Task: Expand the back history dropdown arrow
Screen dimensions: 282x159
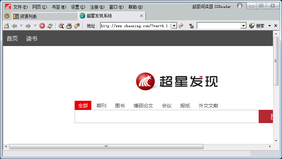Action: pos(21,26)
